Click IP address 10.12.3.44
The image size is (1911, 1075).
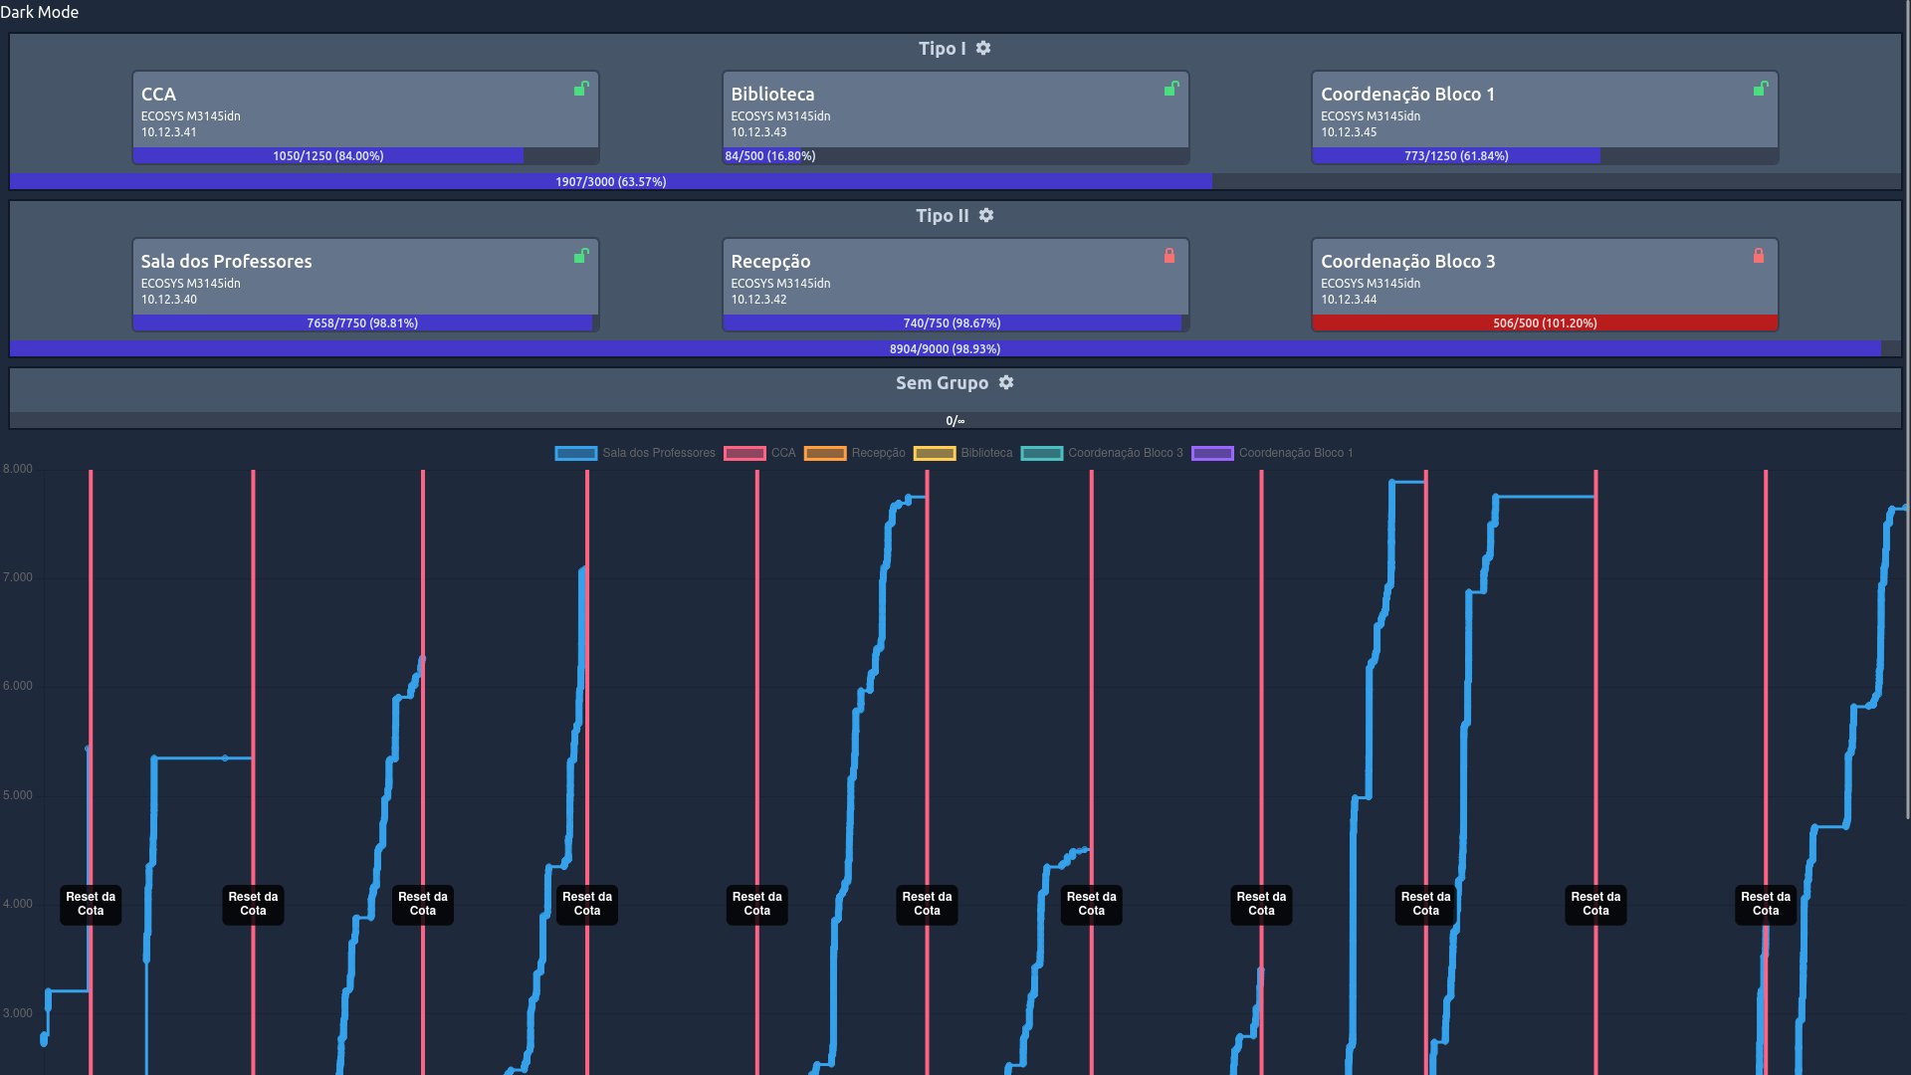click(1349, 300)
